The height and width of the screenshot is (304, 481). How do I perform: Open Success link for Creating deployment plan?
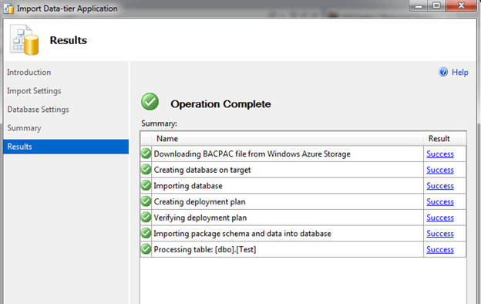click(x=440, y=201)
